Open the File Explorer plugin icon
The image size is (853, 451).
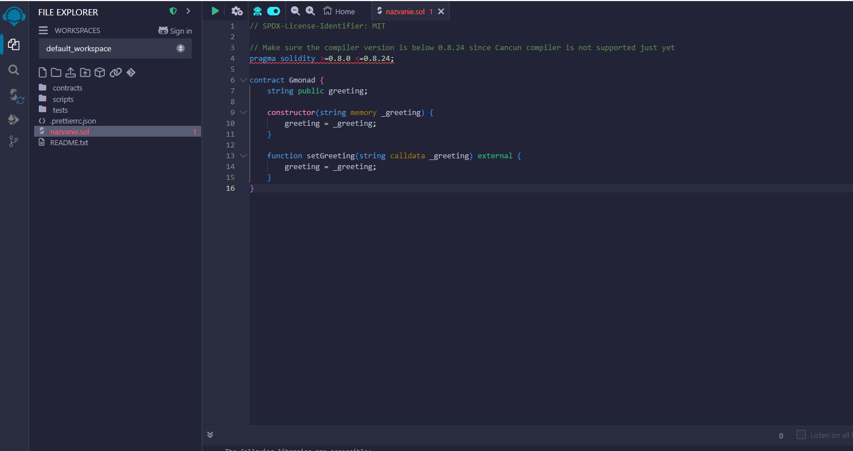pos(14,44)
